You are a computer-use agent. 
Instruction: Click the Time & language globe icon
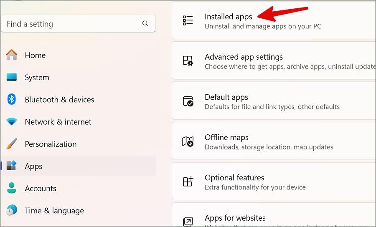point(12,210)
